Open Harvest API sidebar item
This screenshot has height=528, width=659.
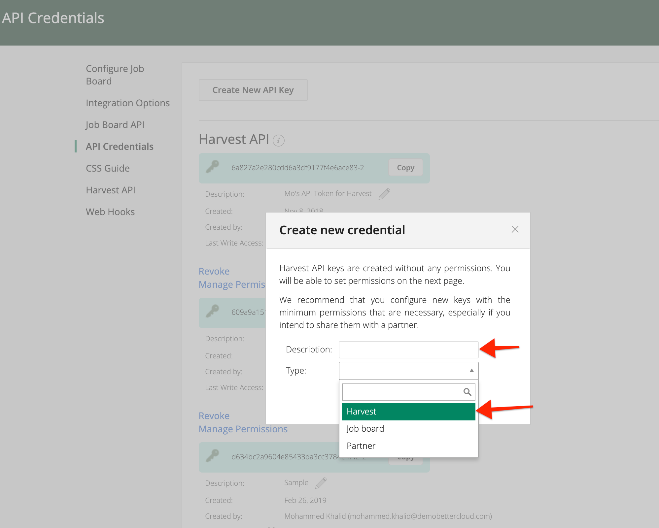tap(111, 190)
